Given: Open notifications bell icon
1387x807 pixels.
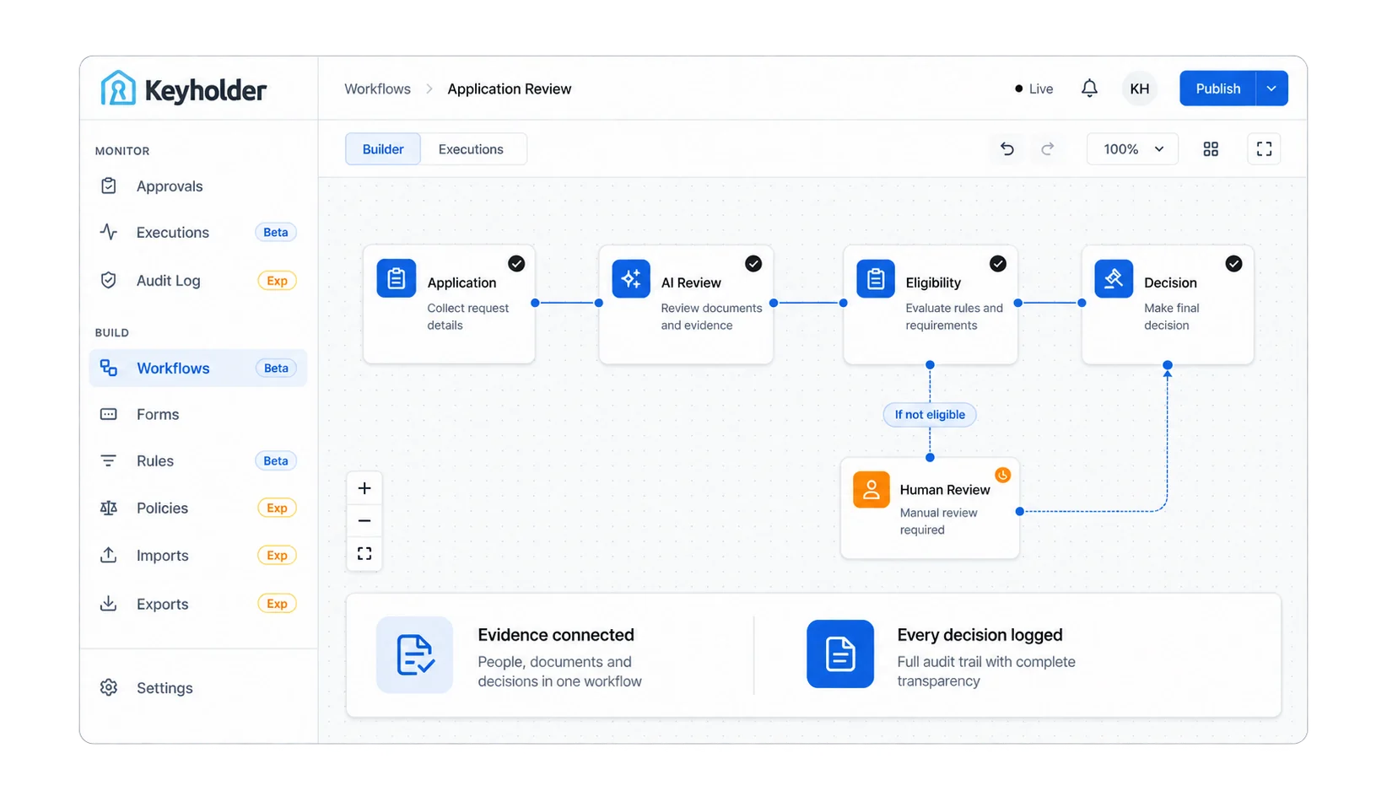Looking at the screenshot, I should pyautogui.click(x=1089, y=88).
